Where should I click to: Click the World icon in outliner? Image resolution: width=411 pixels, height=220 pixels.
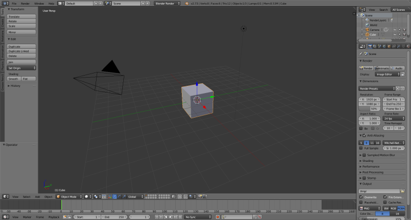point(367,25)
